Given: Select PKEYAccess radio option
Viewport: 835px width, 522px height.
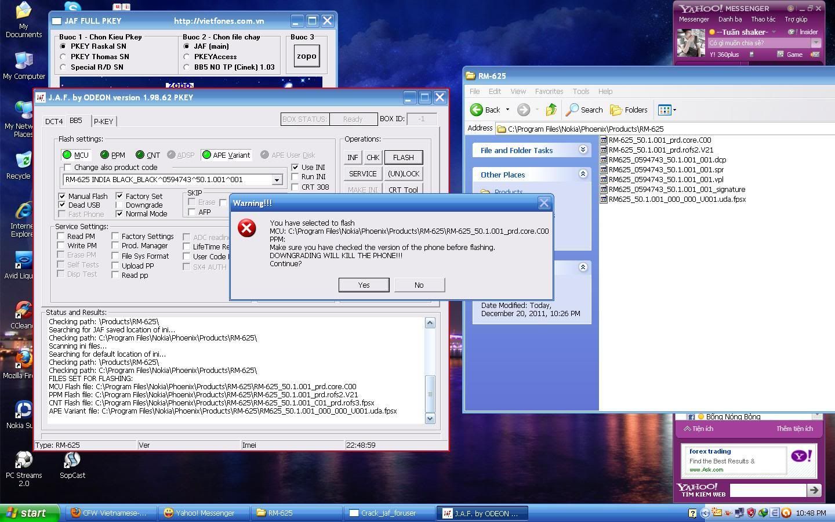Looking at the screenshot, I should [187, 57].
